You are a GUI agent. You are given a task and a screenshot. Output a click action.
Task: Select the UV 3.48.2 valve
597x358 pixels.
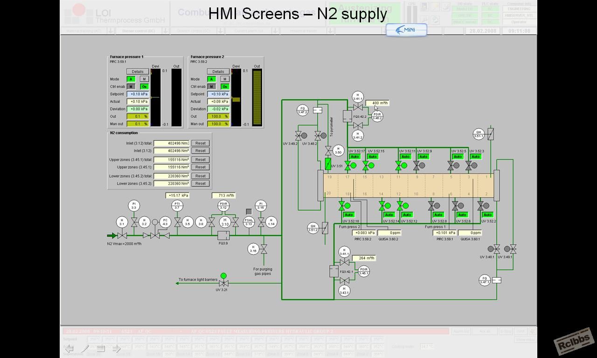pyautogui.click(x=320, y=136)
